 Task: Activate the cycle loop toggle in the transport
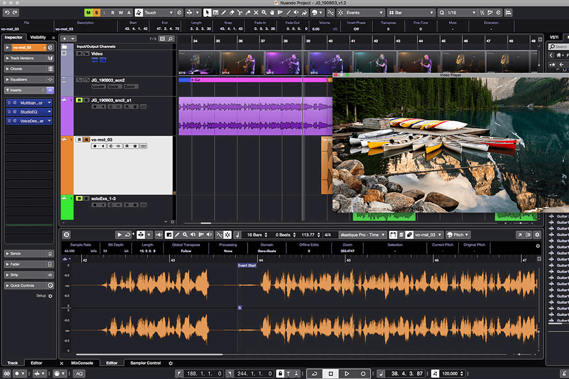coord(314,374)
